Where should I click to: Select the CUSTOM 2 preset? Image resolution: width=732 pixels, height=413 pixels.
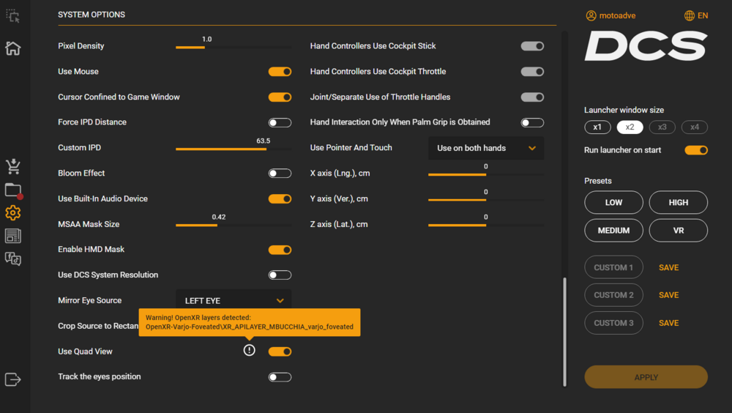613,295
